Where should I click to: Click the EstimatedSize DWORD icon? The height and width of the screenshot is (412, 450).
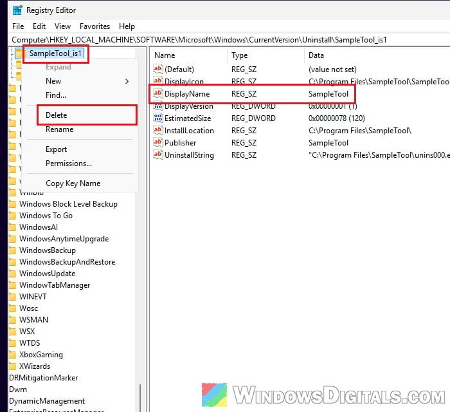coord(158,118)
